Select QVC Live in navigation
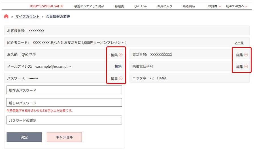Image resolution: width=255 pixels, height=150 pixels. (x=141, y=6)
